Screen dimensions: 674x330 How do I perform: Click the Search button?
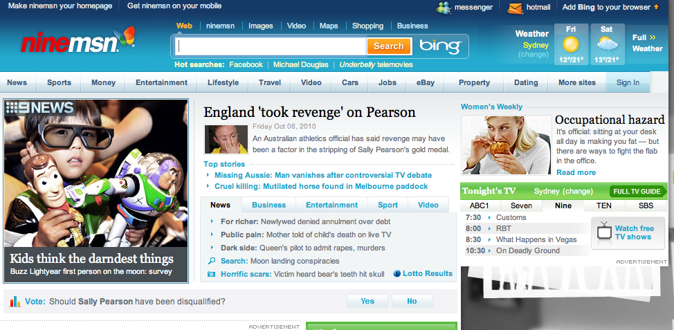click(389, 46)
